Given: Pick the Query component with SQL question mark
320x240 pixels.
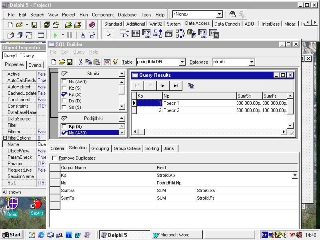Looking at the screenshot, I should (x=146, y=34).
